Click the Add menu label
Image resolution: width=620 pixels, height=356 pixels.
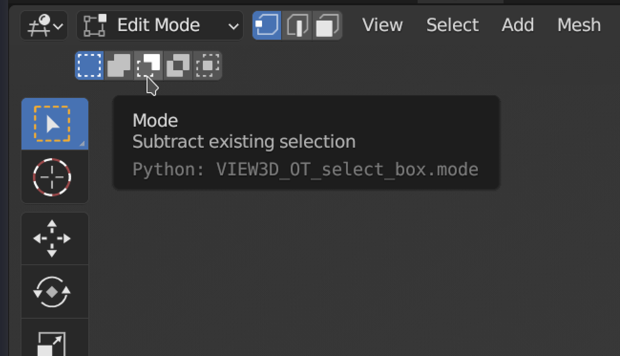(517, 25)
